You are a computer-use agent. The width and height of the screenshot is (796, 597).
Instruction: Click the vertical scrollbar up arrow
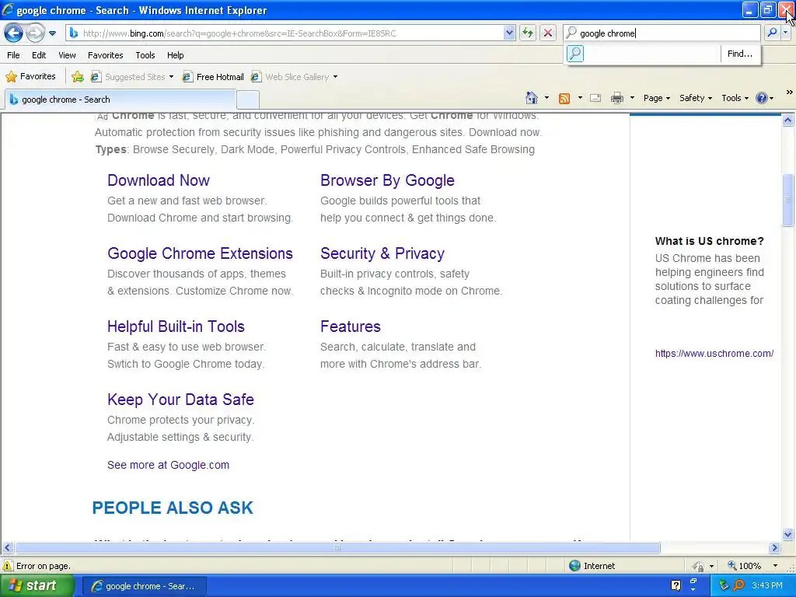(788, 120)
